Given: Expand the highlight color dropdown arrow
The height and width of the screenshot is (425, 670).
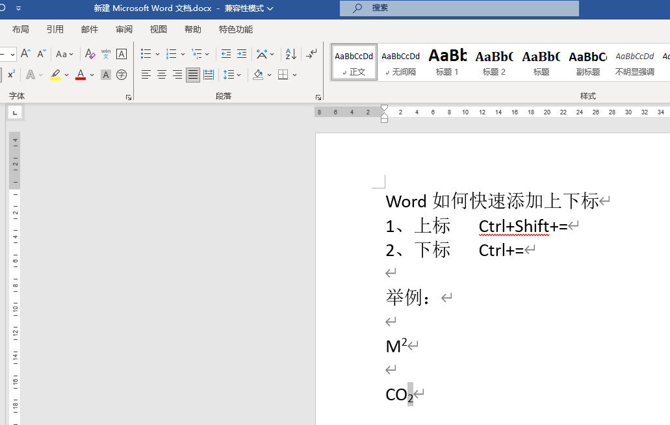Looking at the screenshot, I should pyautogui.click(x=67, y=75).
